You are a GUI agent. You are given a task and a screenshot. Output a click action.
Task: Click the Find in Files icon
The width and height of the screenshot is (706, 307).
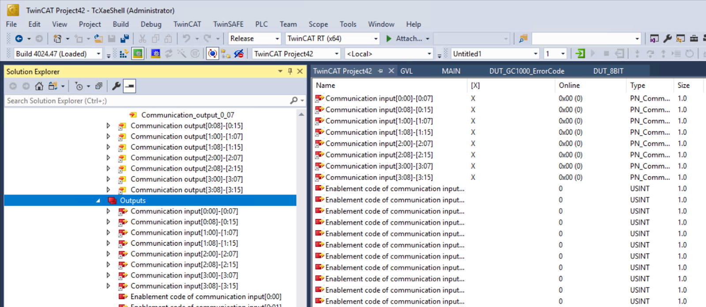click(x=523, y=39)
